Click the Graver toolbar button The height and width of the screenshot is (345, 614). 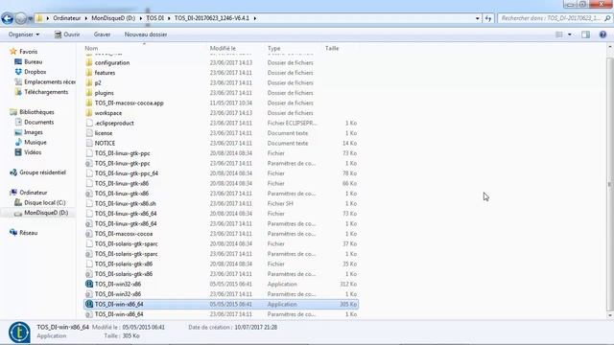point(102,34)
